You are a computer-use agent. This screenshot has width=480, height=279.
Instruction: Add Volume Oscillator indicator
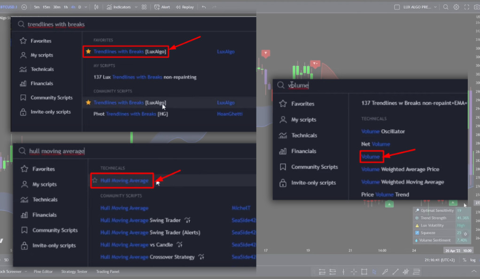click(383, 132)
